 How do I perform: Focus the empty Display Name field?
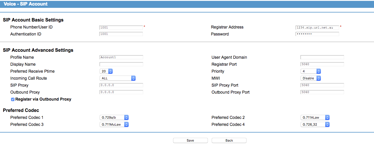(121, 64)
